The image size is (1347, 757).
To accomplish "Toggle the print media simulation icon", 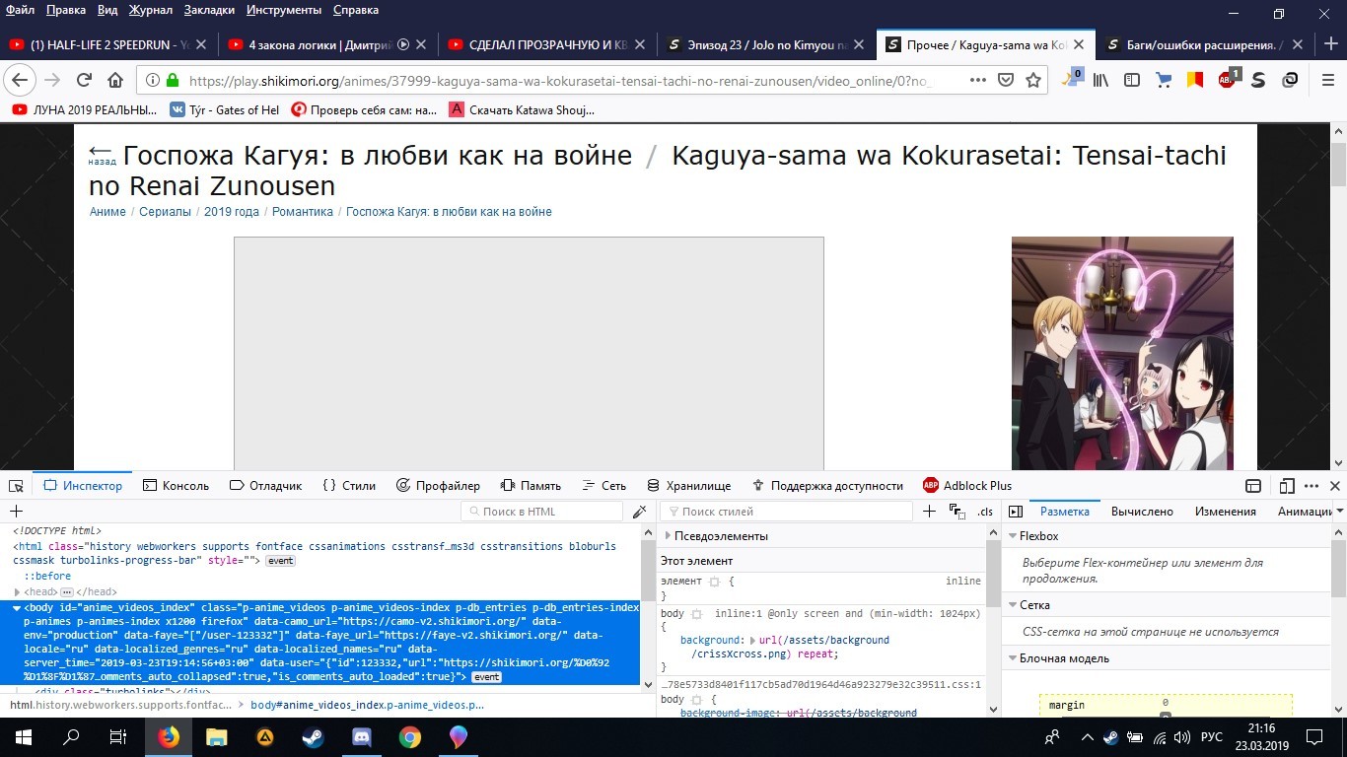I will point(957,512).
